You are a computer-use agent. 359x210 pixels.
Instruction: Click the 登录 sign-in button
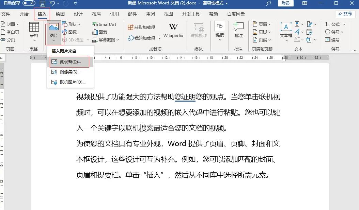285,3
